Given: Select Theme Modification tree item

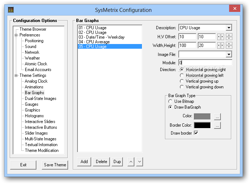Looking at the screenshot, I should (42, 150).
